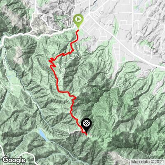Click the Map data ©2021 attribution
Image resolution: width=165 pixels, height=165 pixels.
(x=147, y=161)
